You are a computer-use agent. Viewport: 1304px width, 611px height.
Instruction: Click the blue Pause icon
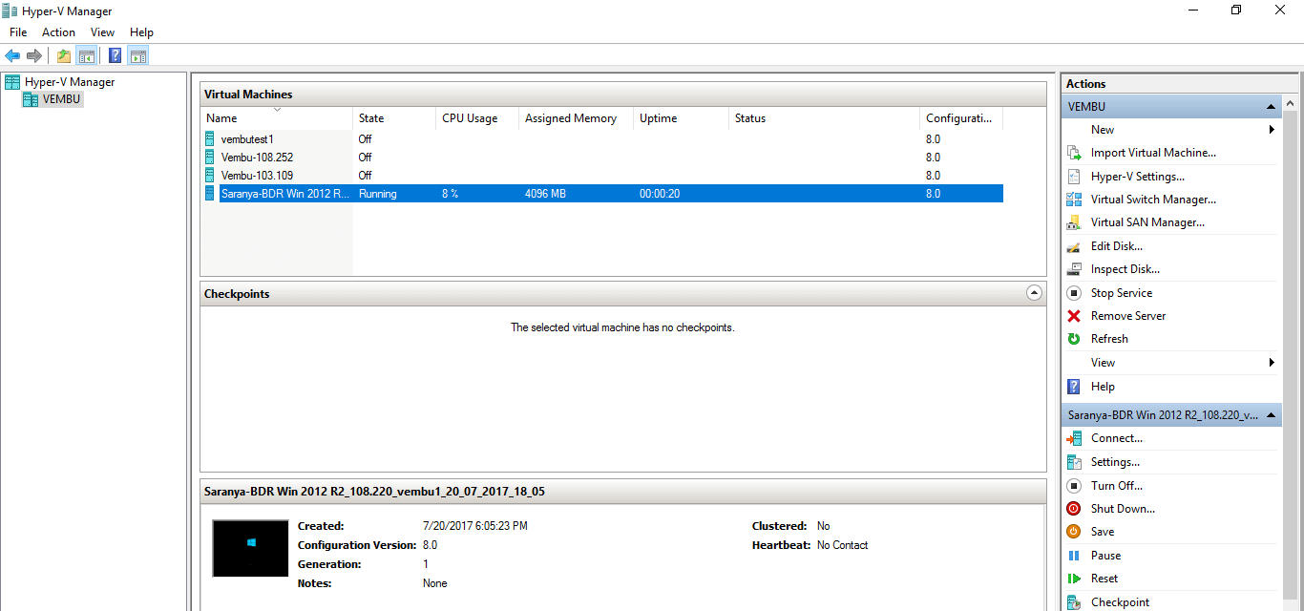point(1073,556)
